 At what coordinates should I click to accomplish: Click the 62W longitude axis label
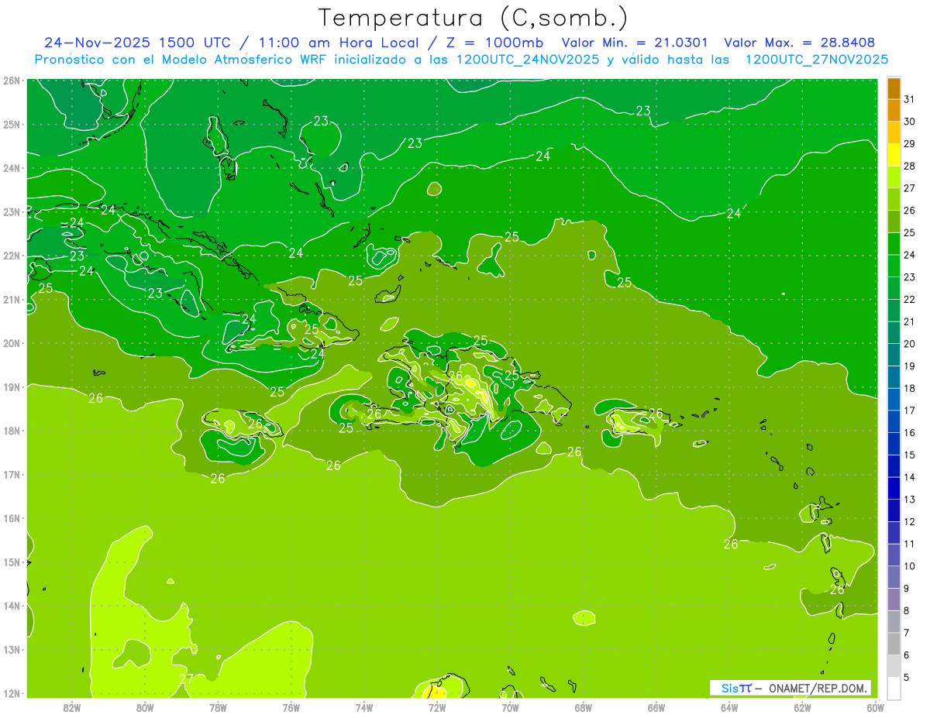tap(803, 707)
